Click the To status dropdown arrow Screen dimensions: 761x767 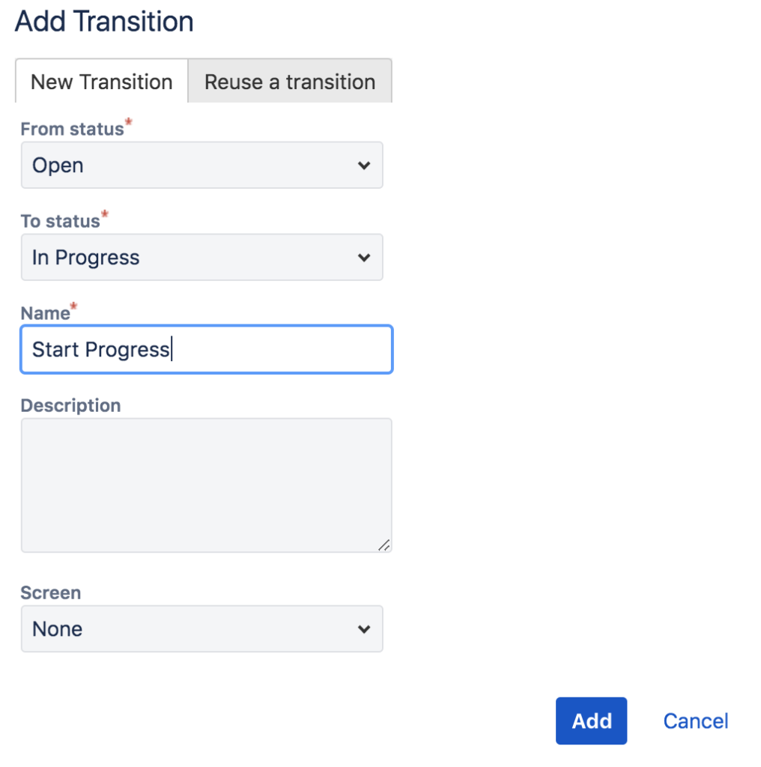[365, 257]
